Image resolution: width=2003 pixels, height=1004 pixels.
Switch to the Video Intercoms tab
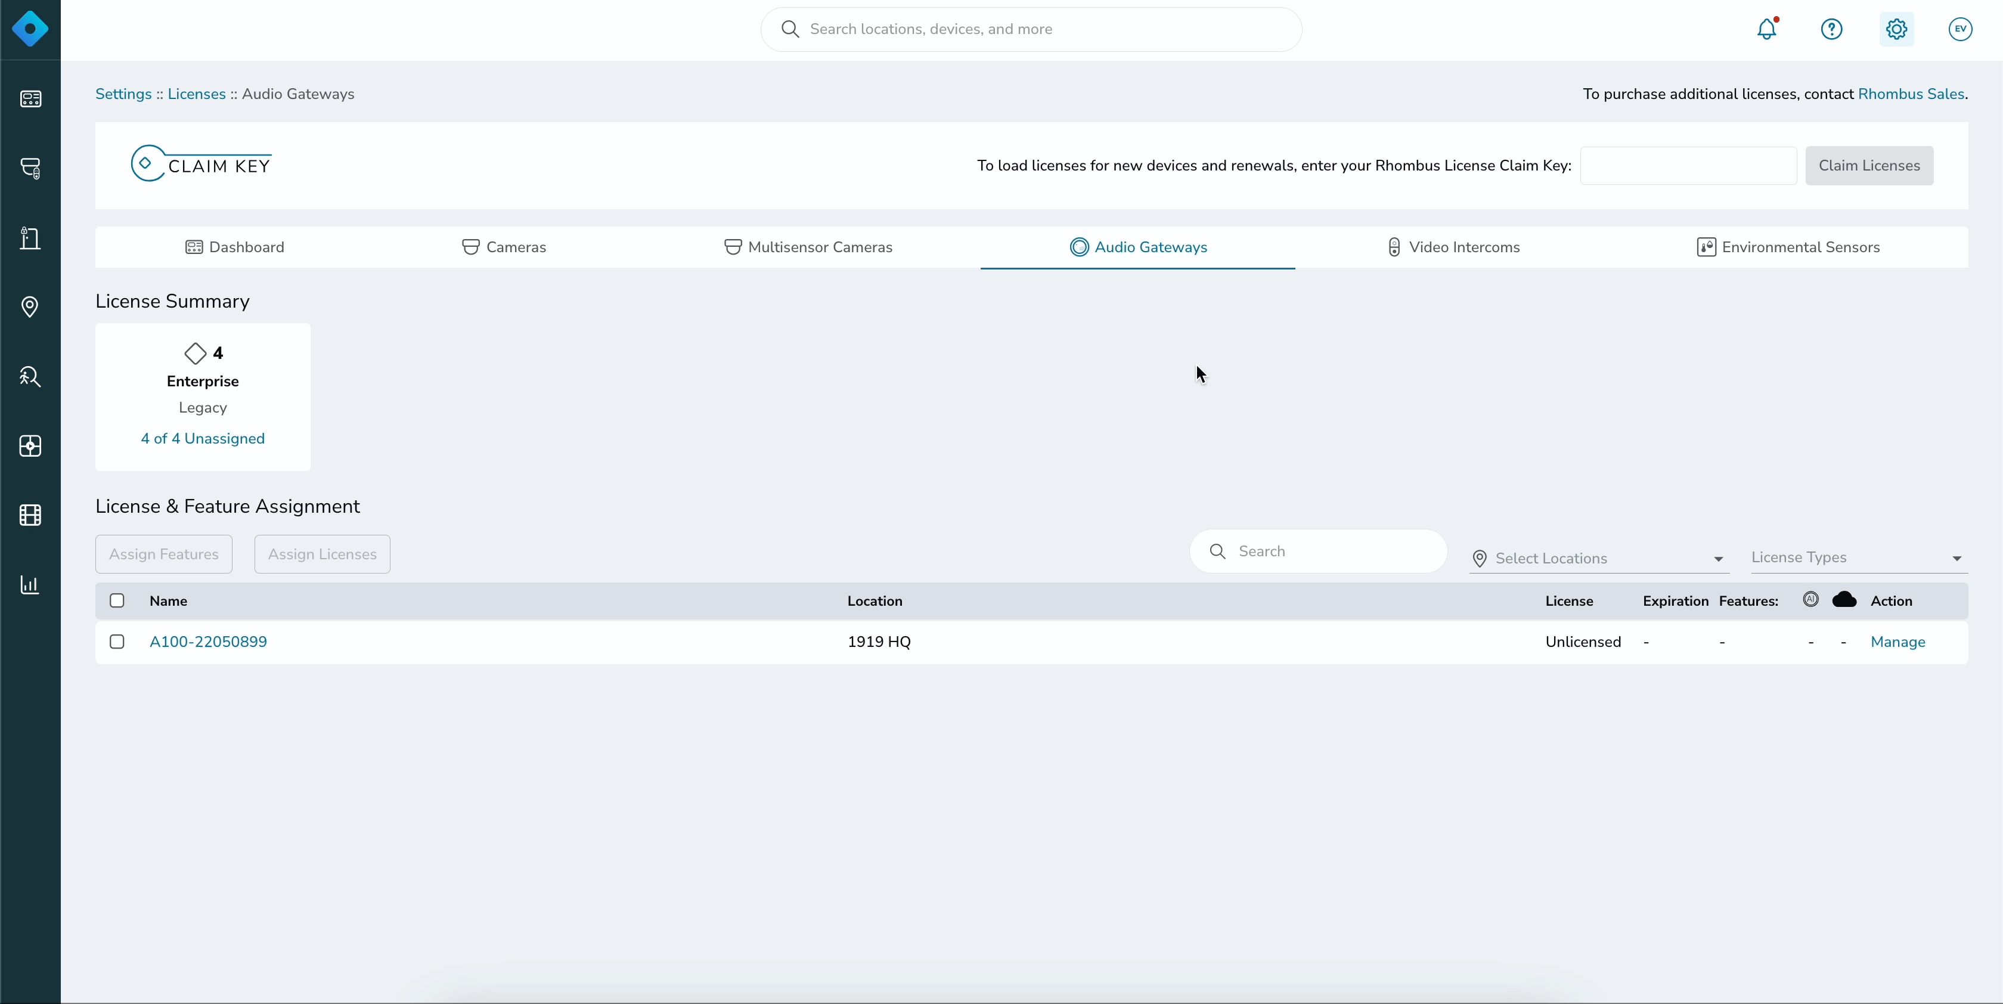click(1453, 247)
